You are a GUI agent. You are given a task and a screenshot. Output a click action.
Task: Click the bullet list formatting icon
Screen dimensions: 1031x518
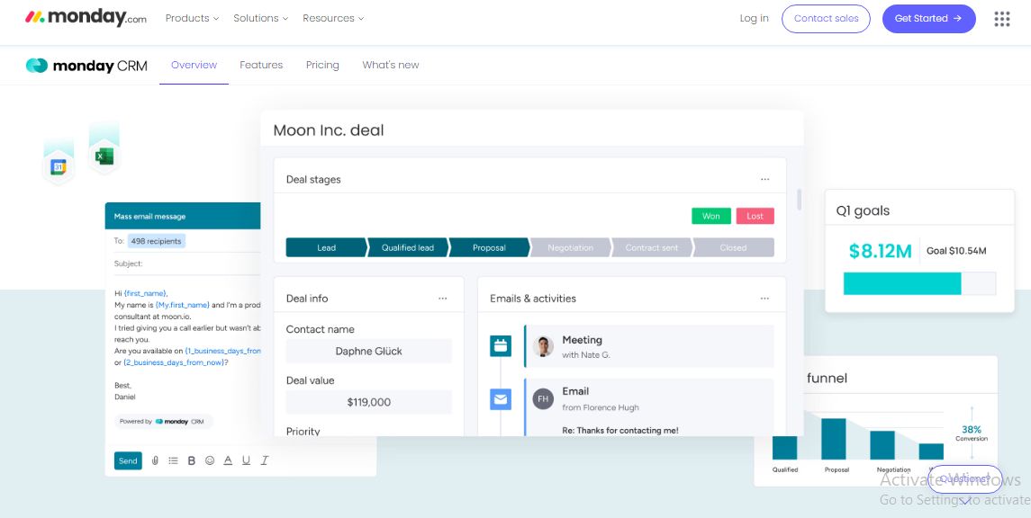pos(174,460)
